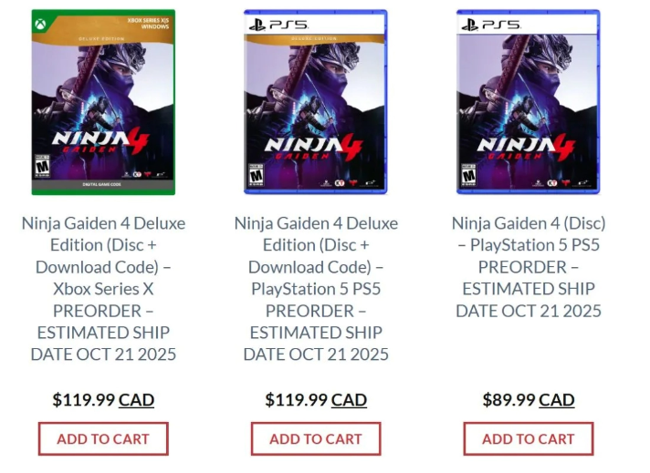
Task: Open the Ninja Gaiden 4 (Disc) PS5 title
Action: click(529, 266)
